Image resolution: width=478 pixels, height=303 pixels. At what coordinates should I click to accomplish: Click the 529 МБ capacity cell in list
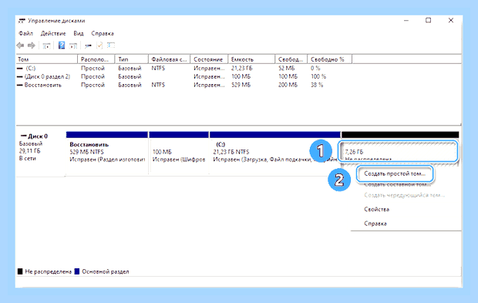241,85
